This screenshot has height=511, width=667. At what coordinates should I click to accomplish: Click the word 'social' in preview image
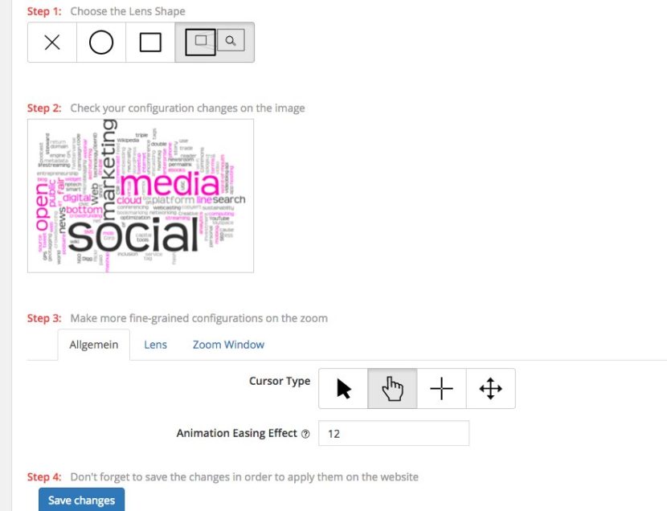click(x=133, y=235)
